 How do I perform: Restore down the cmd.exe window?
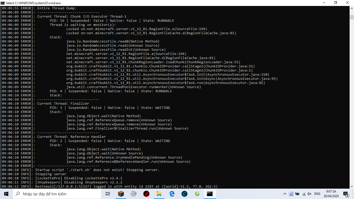(336, 3)
